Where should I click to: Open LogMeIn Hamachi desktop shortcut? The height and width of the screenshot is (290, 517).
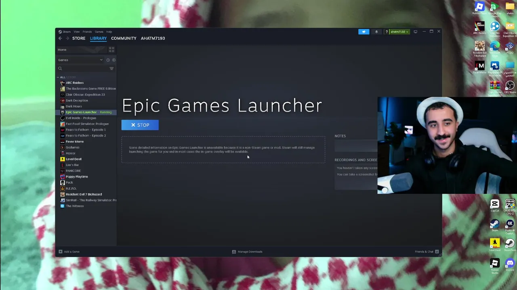(495, 28)
